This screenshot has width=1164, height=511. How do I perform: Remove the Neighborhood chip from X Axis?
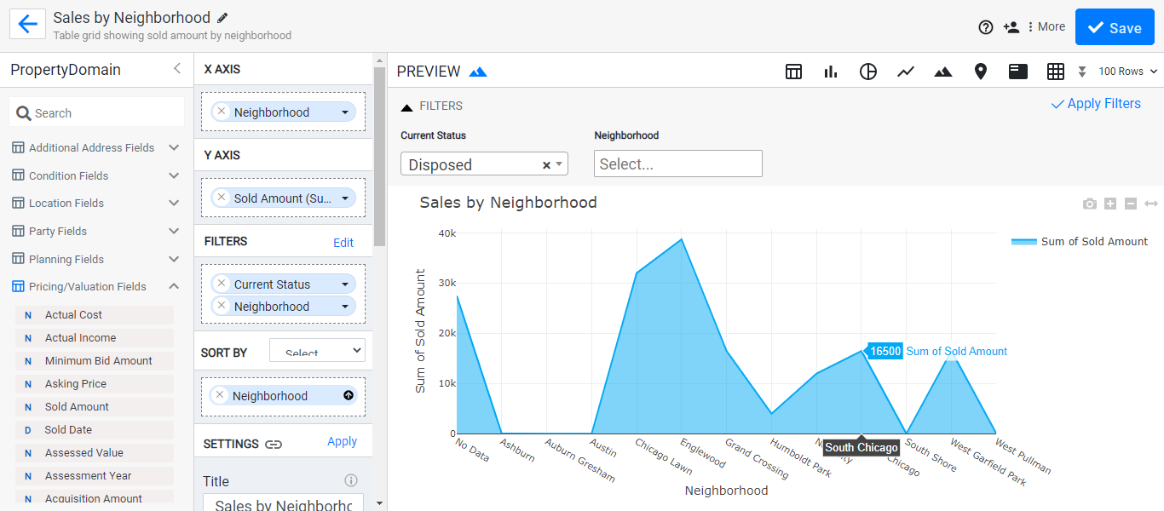[x=221, y=112]
